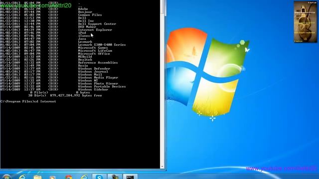Launch Google Chrome from the taskbar

pyautogui.click(x=69, y=177)
